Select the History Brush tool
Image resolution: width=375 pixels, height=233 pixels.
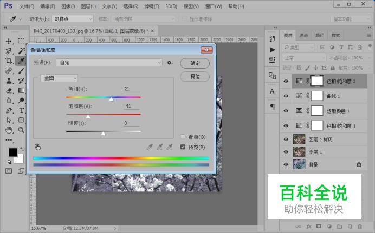[x=21, y=81]
